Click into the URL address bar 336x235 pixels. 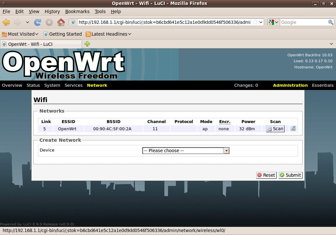(164, 22)
